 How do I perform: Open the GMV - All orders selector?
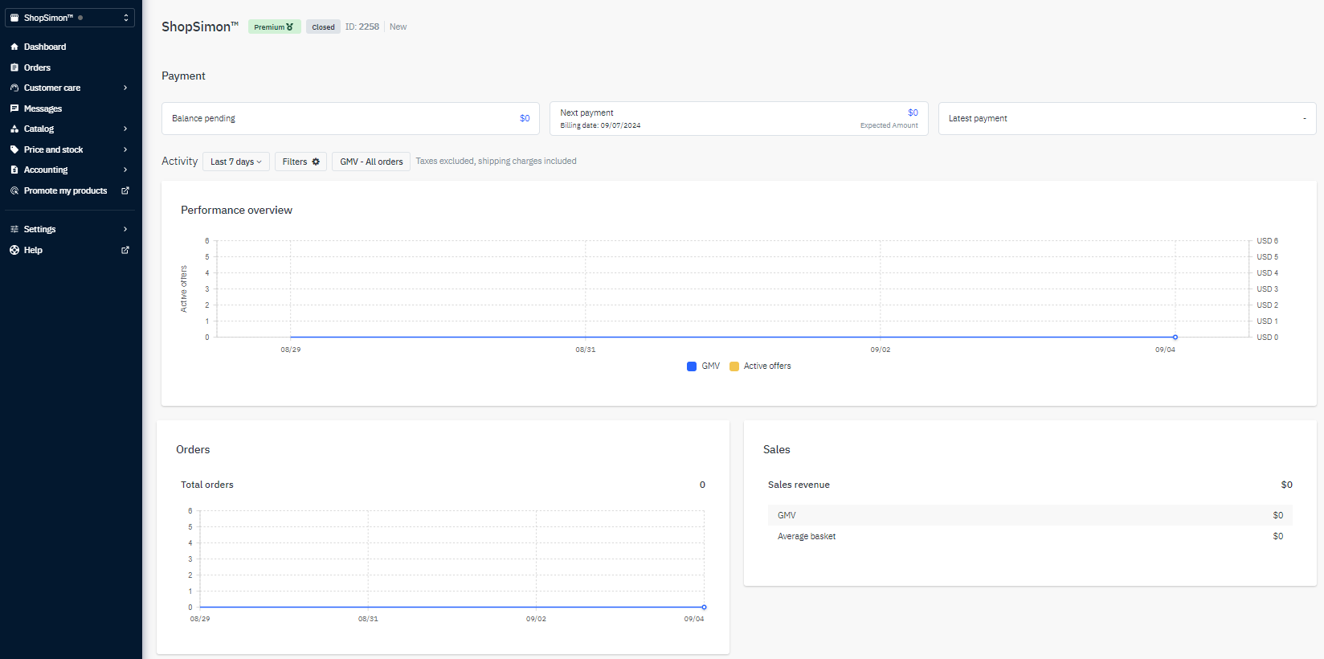pyautogui.click(x=371, y=162)
